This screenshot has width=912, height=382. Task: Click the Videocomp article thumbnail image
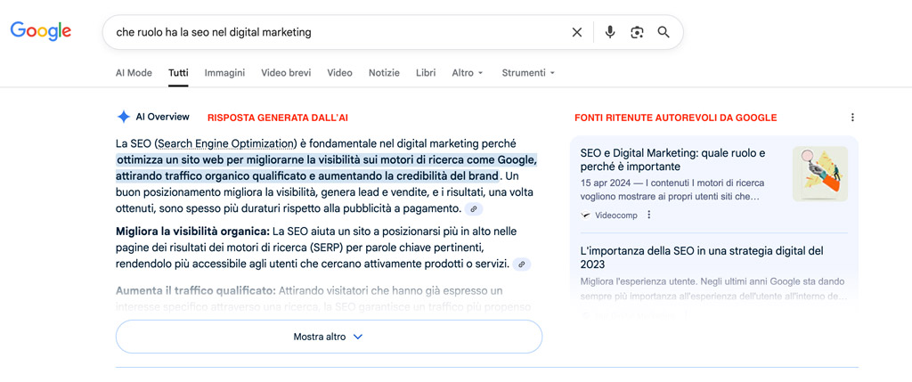[x=819, y=174]
